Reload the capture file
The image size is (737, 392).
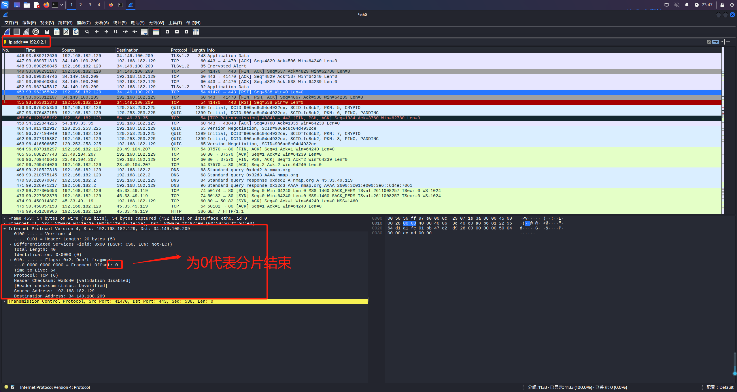point(76,32)
